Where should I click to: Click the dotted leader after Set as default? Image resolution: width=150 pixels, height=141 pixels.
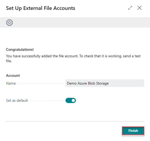point(47,101)
